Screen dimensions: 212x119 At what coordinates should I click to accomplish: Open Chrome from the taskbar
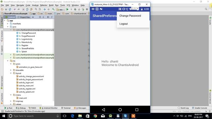[95, 116]
